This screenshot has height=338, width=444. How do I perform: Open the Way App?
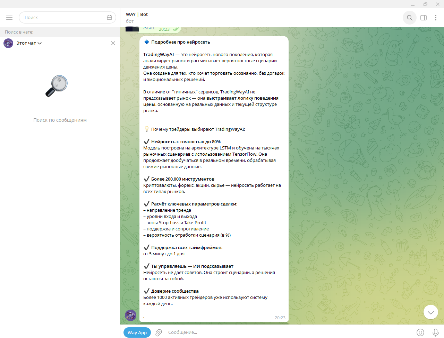(137, 332)
